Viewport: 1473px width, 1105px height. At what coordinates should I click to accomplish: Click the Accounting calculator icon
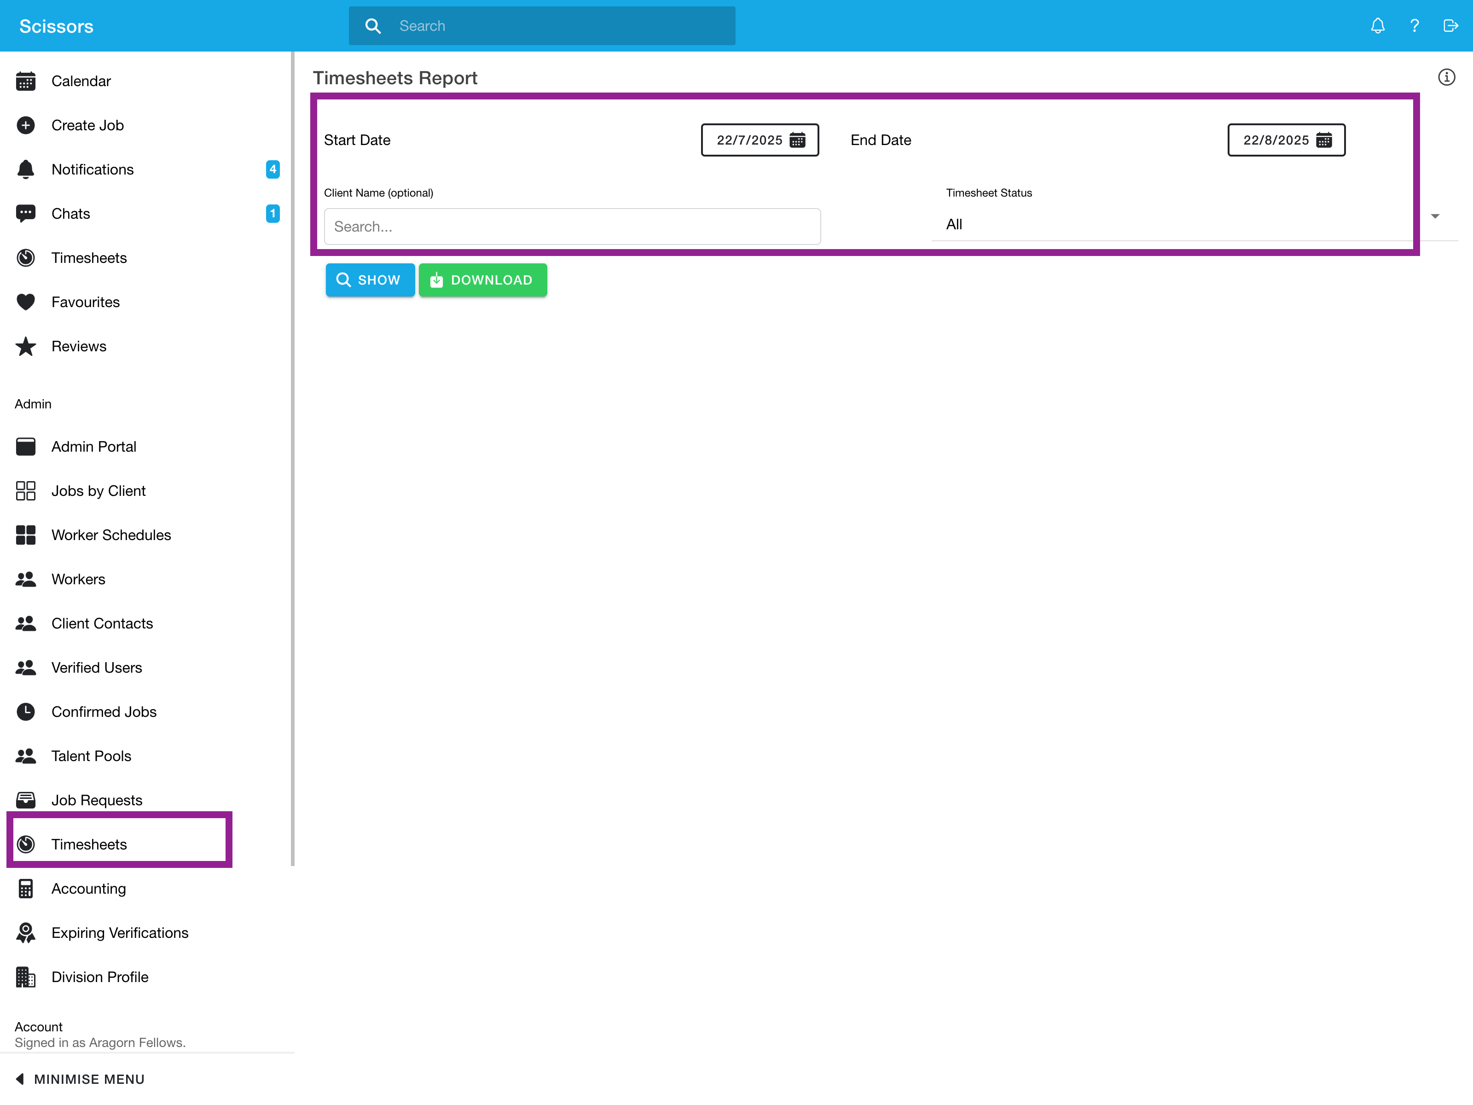click(25, 889)
